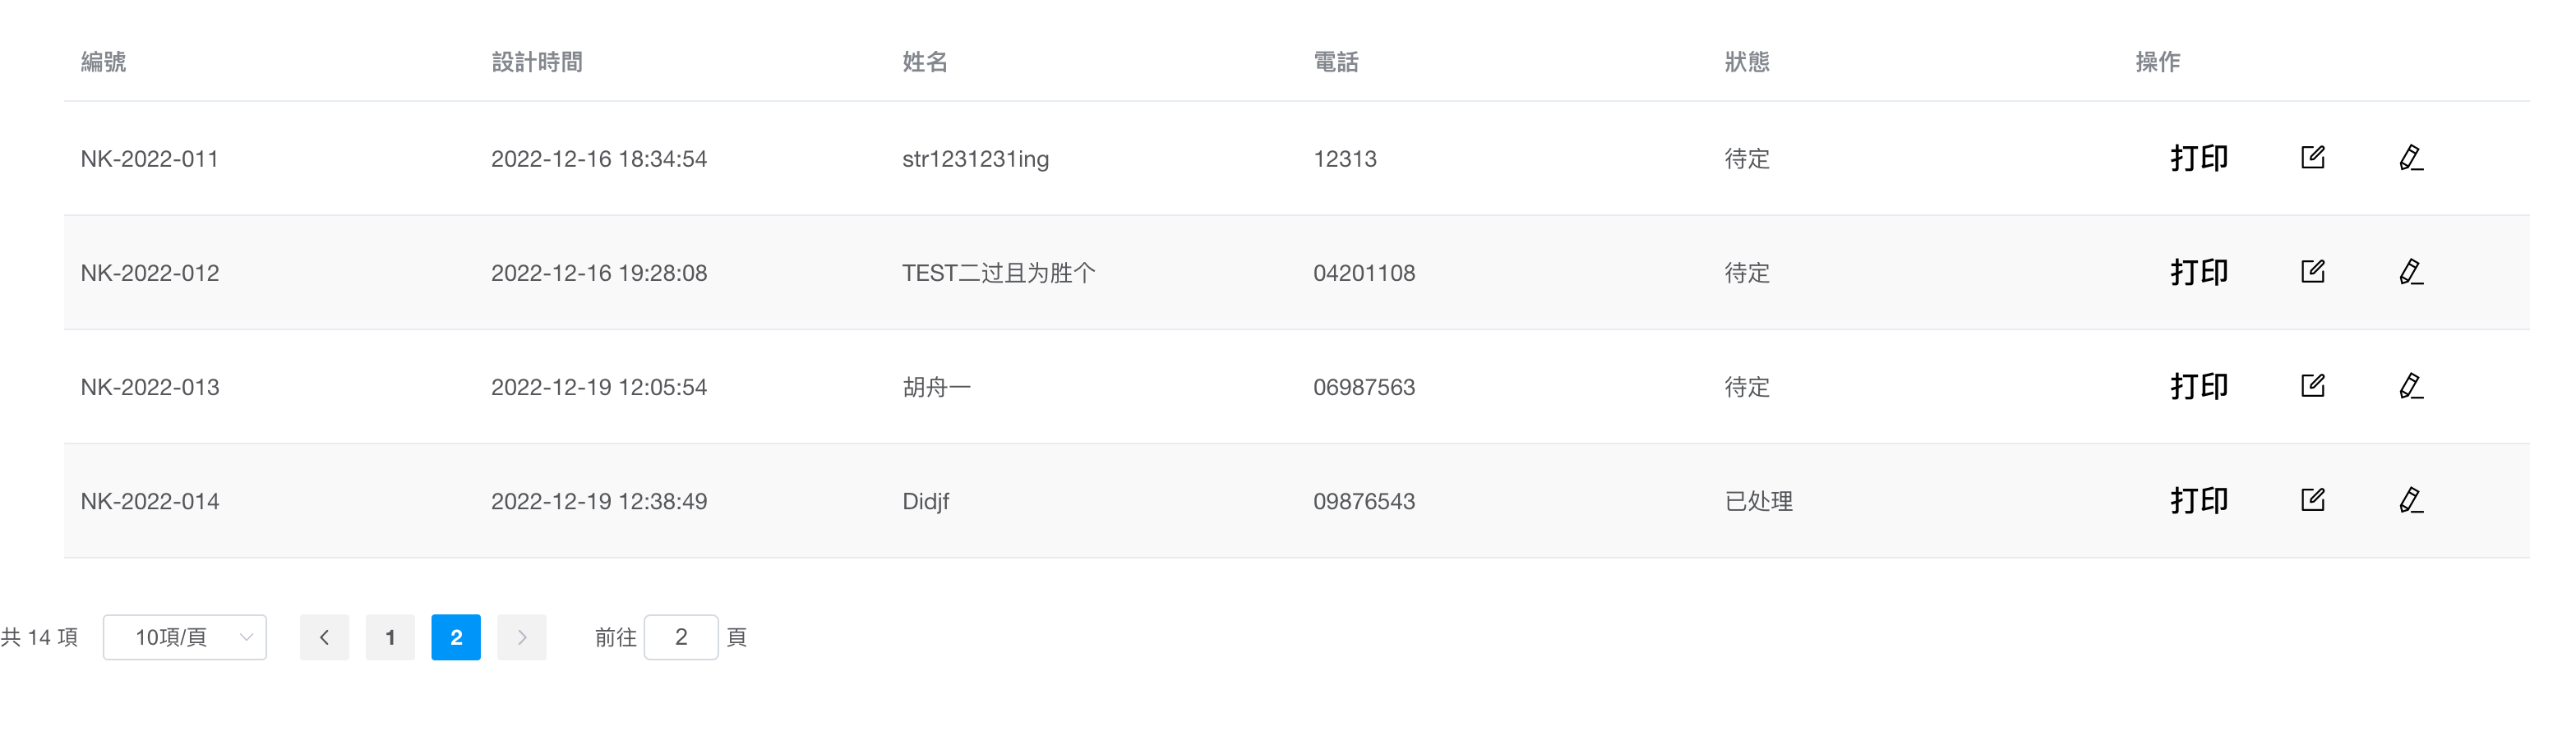Click the pencil icon for NK-2022-014
This screenshot has width=2576, height=731.
coord(2410,499)
